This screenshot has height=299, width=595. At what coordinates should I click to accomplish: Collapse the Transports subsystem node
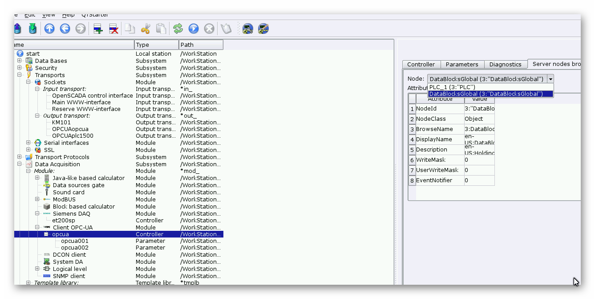point(20,75)
